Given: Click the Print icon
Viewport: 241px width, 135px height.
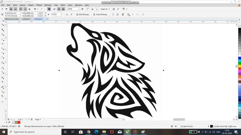Looking at the screenshot, I should pyautogui.click(x=15, y=9).
